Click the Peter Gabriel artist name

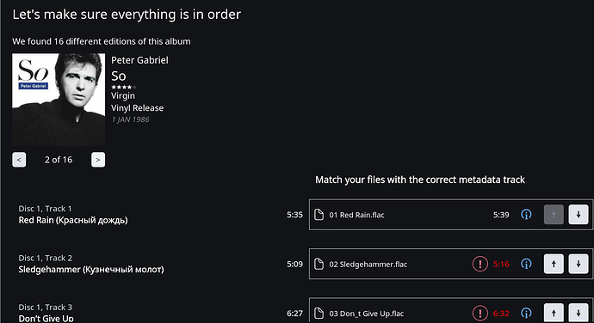[139, 60]
